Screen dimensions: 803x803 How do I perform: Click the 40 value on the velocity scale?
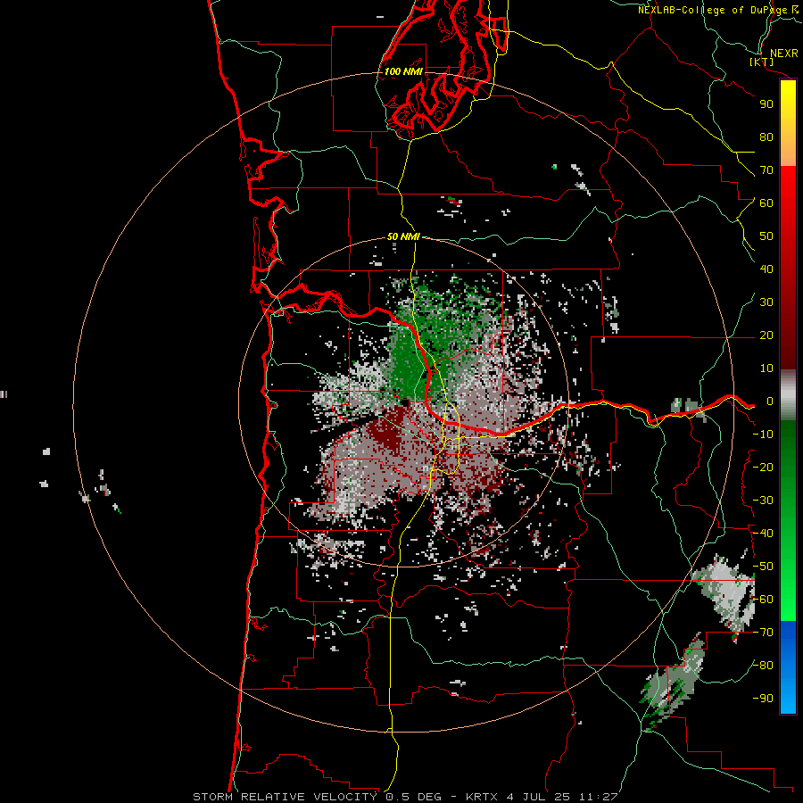pos(766,269)
